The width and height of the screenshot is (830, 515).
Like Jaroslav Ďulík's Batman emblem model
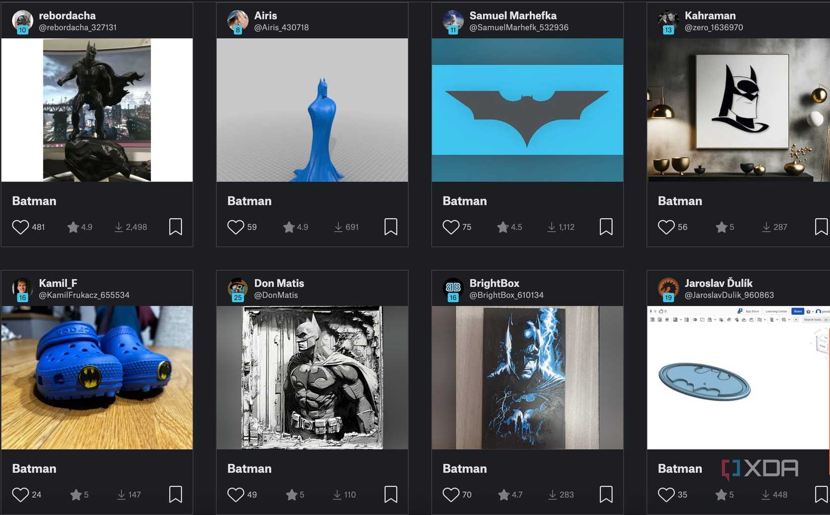tap(667, 495)
